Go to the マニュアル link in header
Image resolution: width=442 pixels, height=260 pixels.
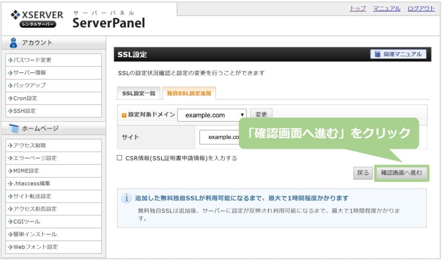(386, 9)
